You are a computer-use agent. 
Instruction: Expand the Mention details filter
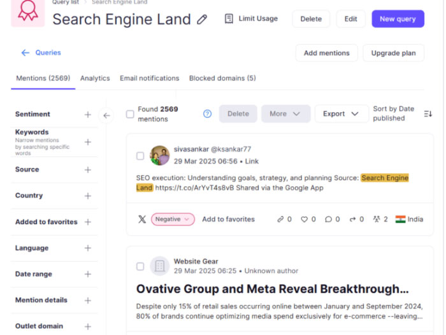coord(88,301)
